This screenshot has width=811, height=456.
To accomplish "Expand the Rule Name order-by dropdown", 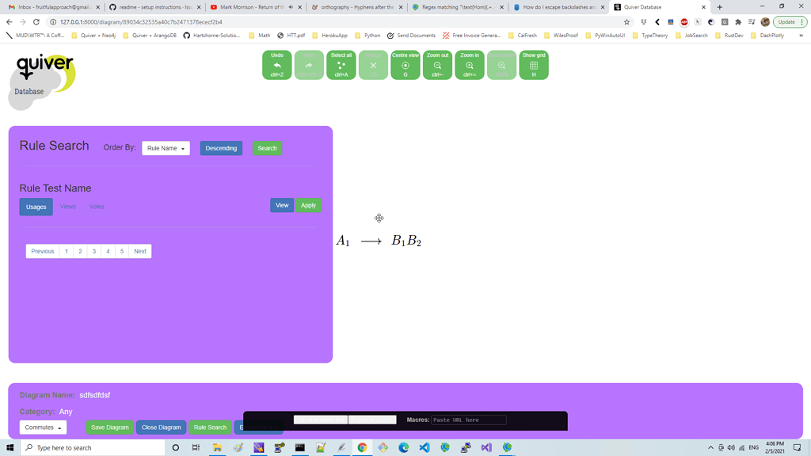I will (166, 148).
